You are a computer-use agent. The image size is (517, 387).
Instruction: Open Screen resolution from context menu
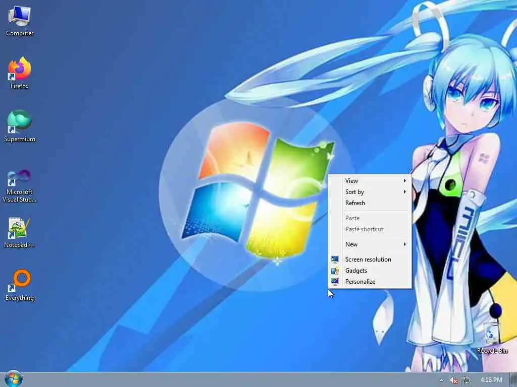[370, 260]
